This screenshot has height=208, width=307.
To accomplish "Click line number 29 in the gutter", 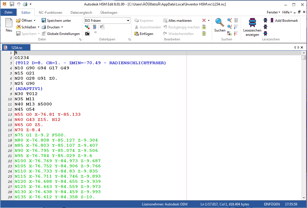I will 10,197.
